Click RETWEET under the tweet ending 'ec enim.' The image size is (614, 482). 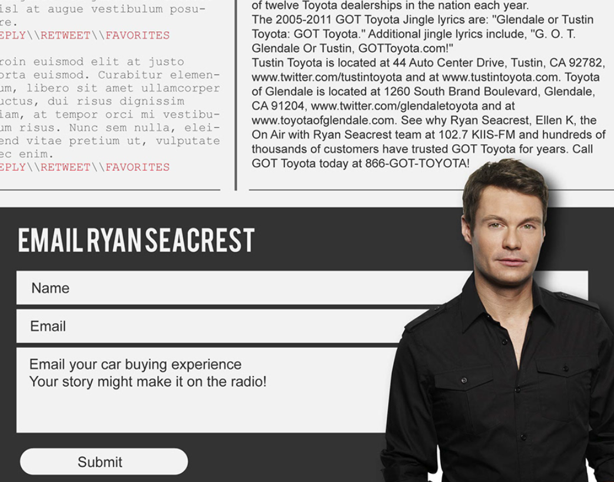65,167
